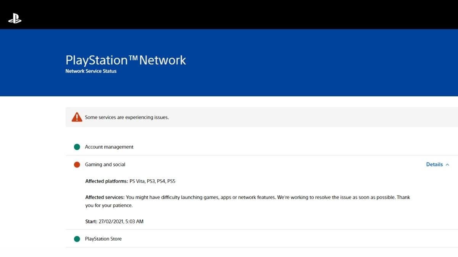Click the Network Service Status subtitle
The image size is (458, 257).
pyautogui.click(x=91, y=71)
